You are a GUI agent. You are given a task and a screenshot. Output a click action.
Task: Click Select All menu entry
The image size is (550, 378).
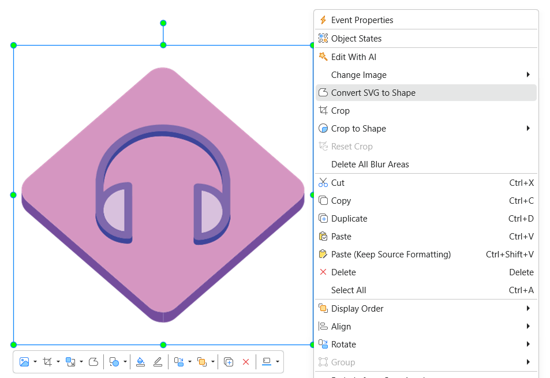point(426,290)
